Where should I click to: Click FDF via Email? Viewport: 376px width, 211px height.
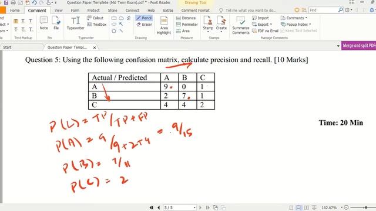click(x=265, y=31)
